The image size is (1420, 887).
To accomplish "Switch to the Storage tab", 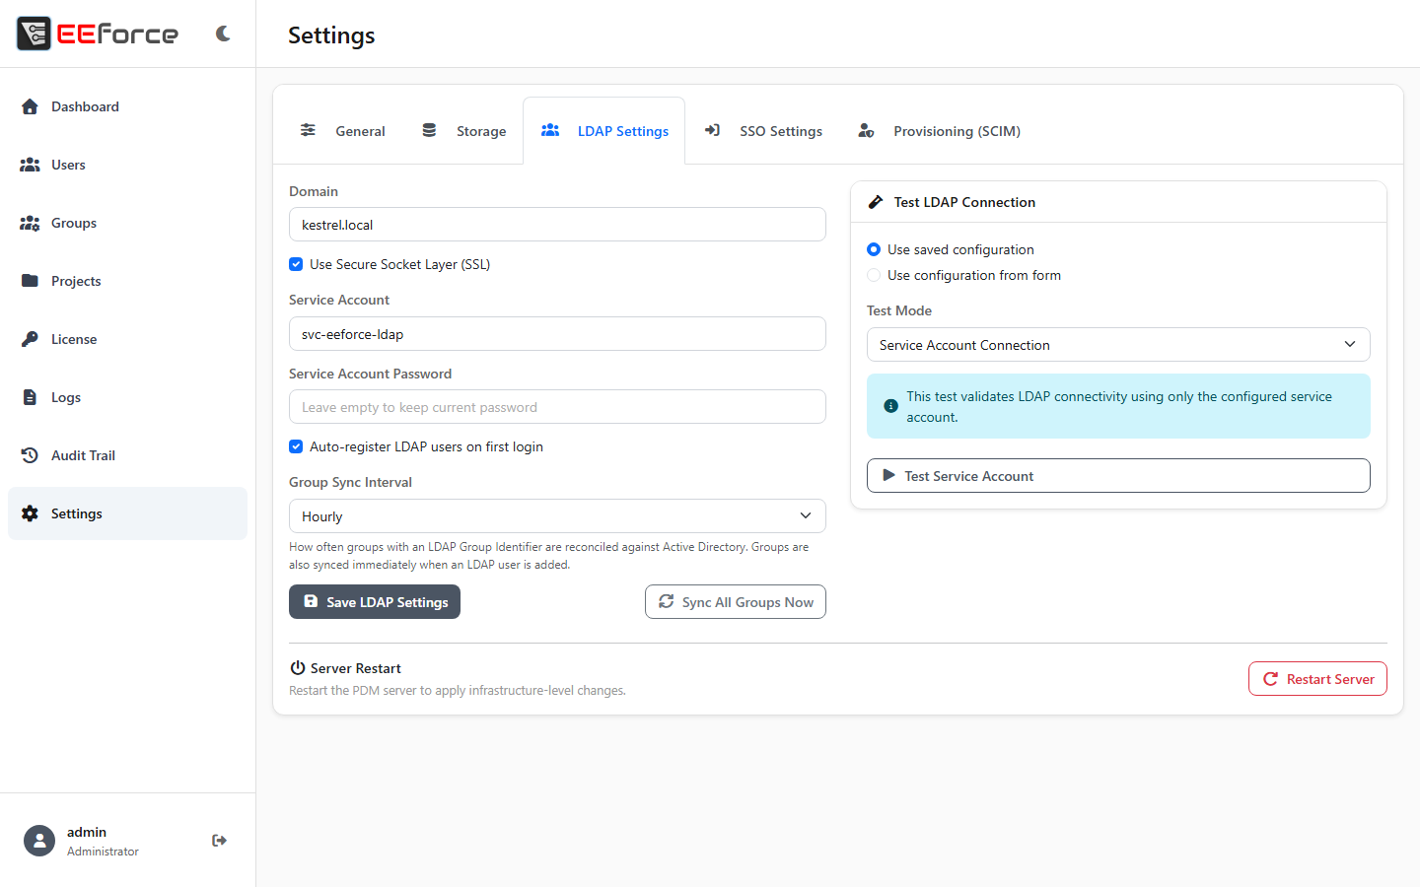I will (464, 131).
